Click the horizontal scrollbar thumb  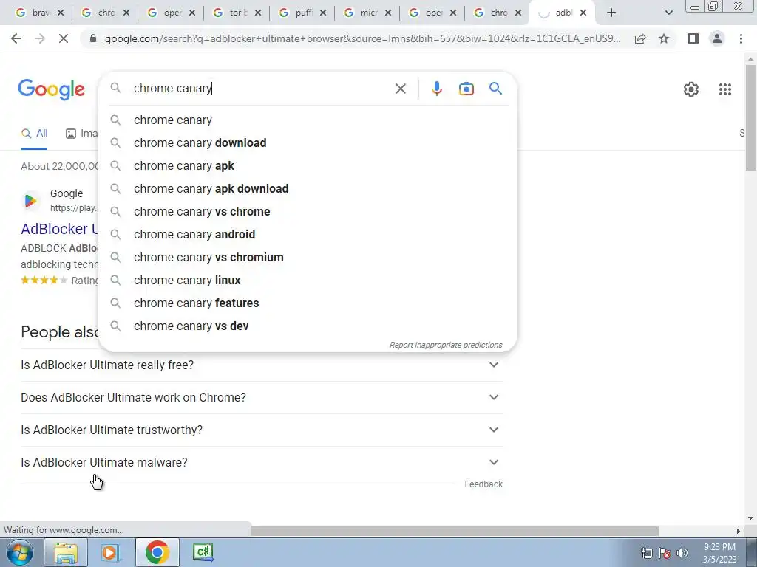pos(455,531)
